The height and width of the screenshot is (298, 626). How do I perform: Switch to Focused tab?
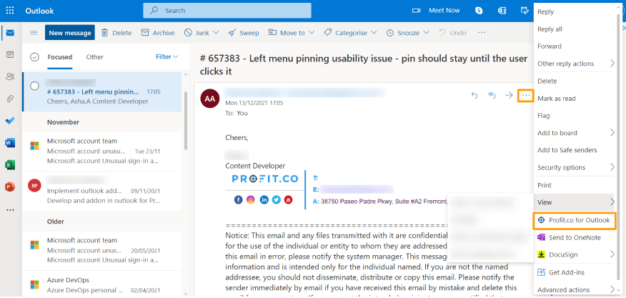click(x=60, y=57)
